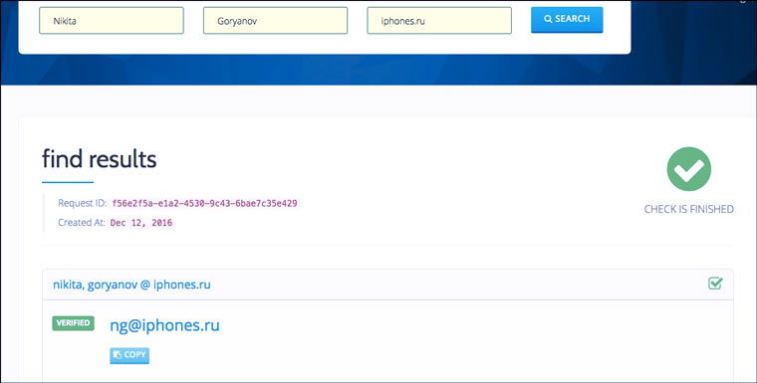Click the domain field containing iphones.ru

[x=439, y=21]
